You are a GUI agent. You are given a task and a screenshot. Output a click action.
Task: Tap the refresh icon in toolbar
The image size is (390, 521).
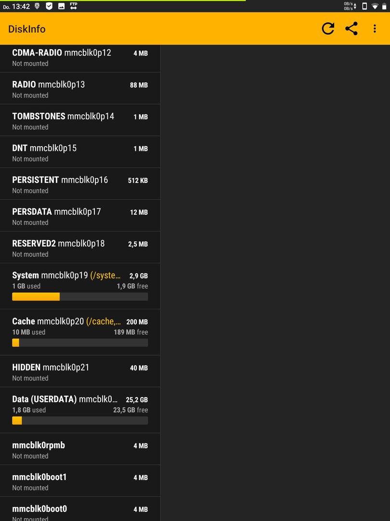[328, 28]
